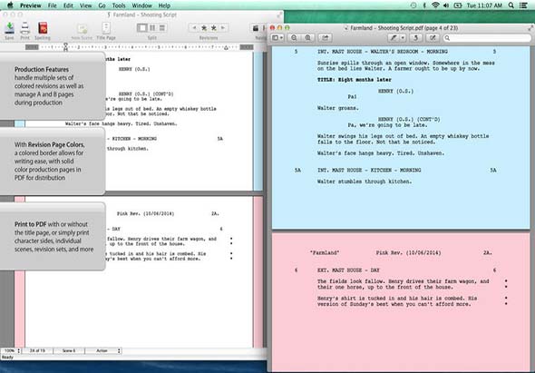The height and width of the screenshot is (373, 535).
Task: Click 'HENRY (O.S.) (CONT'D)' in script editor
Action: tap(146, 94)
